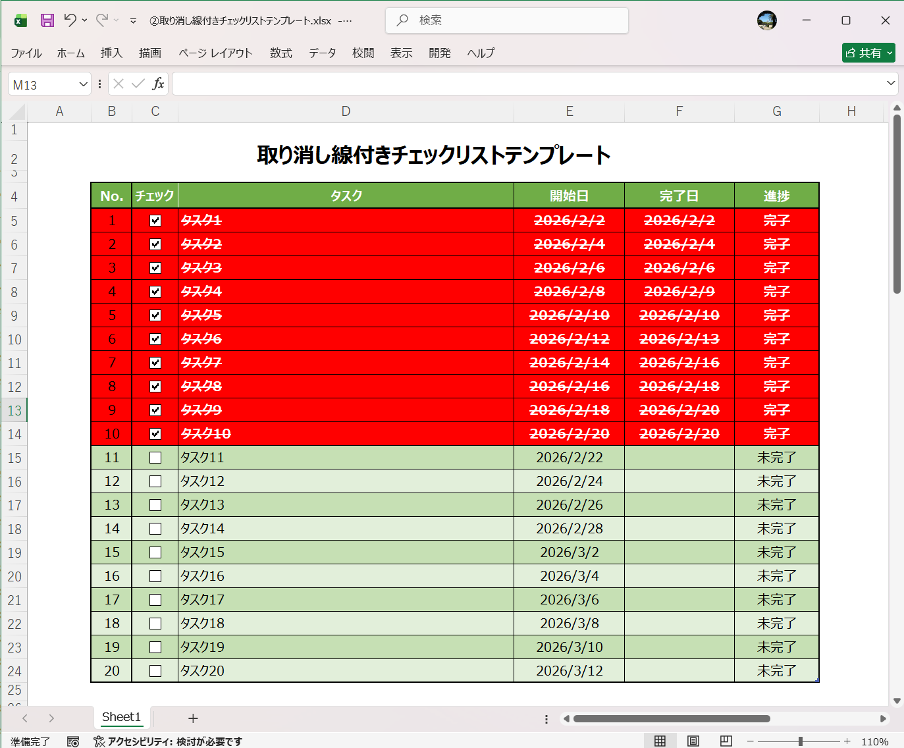Uncheck the checkbox for タスク1
Image resolution: width=904 pixels, height=748 pixels.
pyautogui.click(x=155, y=221)
